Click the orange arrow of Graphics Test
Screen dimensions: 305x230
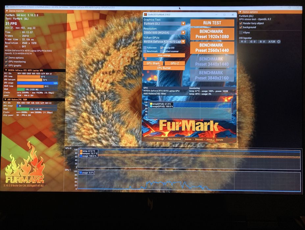pos(183,24)
